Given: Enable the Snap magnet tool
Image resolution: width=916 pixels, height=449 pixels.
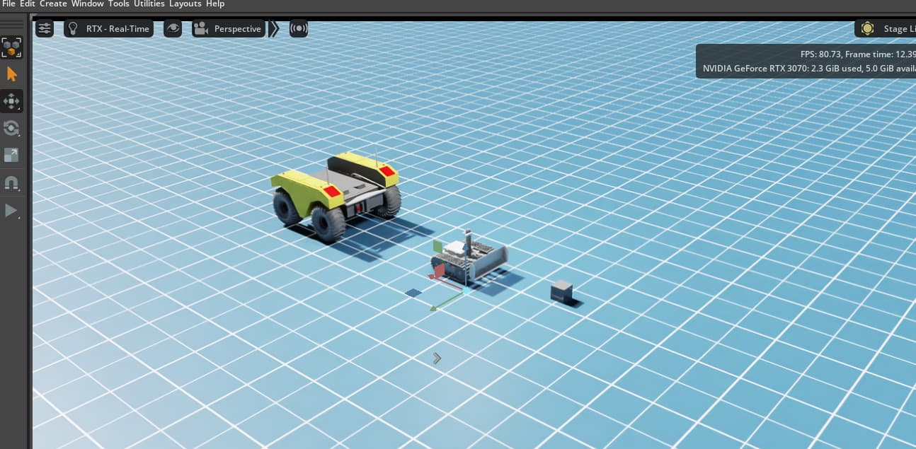Looking at the screenshot, I should click(11, 183).
